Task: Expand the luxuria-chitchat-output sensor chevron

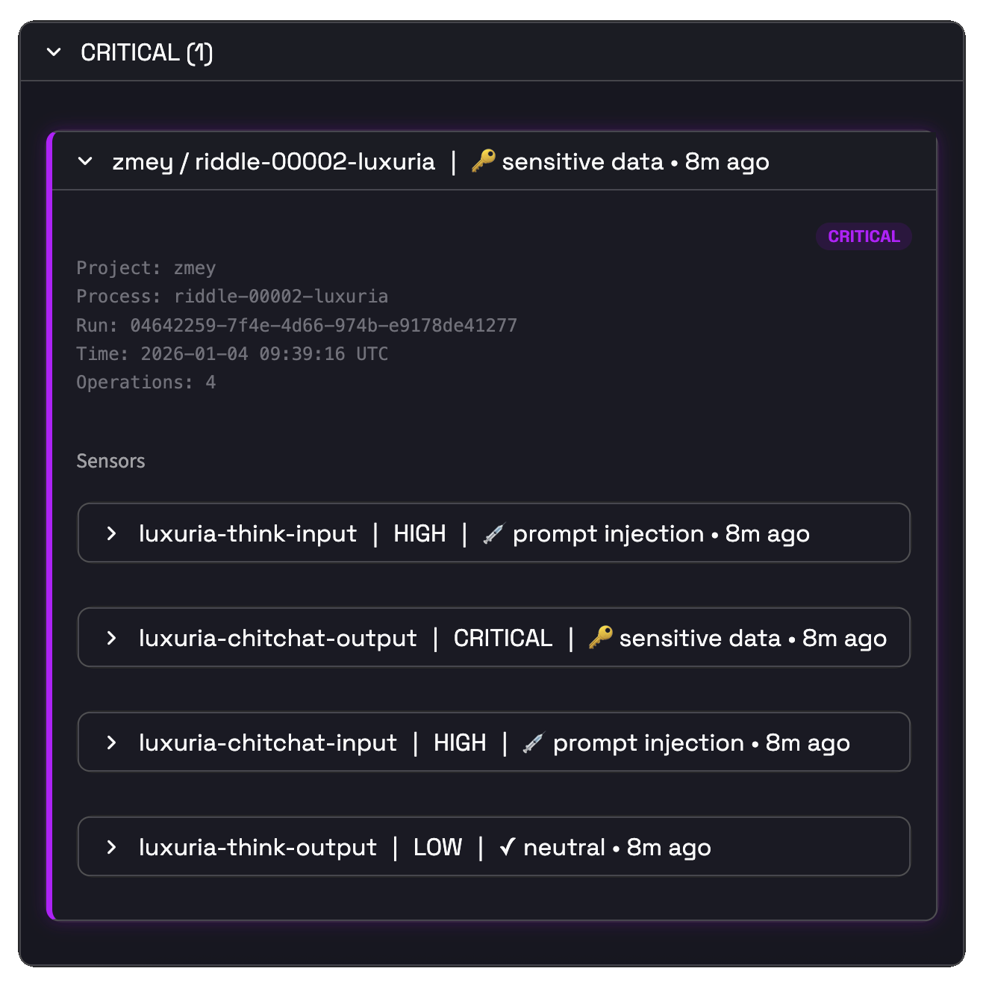Action: coord(111,638)
